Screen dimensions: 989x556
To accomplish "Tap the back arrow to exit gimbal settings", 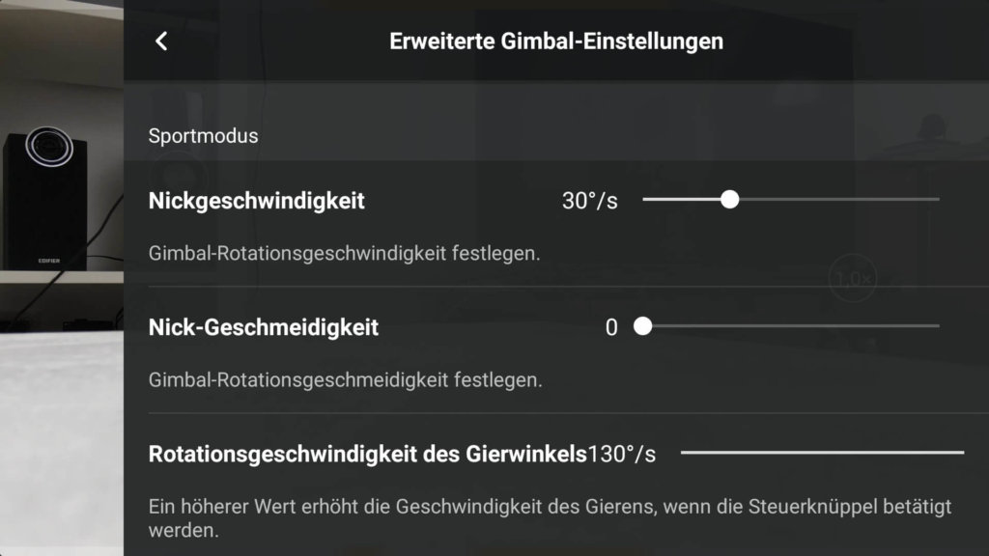I will (x=161, y=41).
